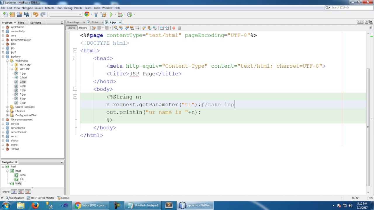The image size is (374, 210).
Task: Click the Open Project toolbar icon
Action: pos(19,14)
